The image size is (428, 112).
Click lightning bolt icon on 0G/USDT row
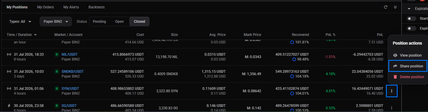[9, 105]
